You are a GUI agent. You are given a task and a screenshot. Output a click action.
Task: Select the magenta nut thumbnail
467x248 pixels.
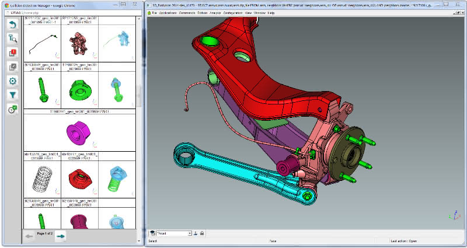[x=79, y=133]
